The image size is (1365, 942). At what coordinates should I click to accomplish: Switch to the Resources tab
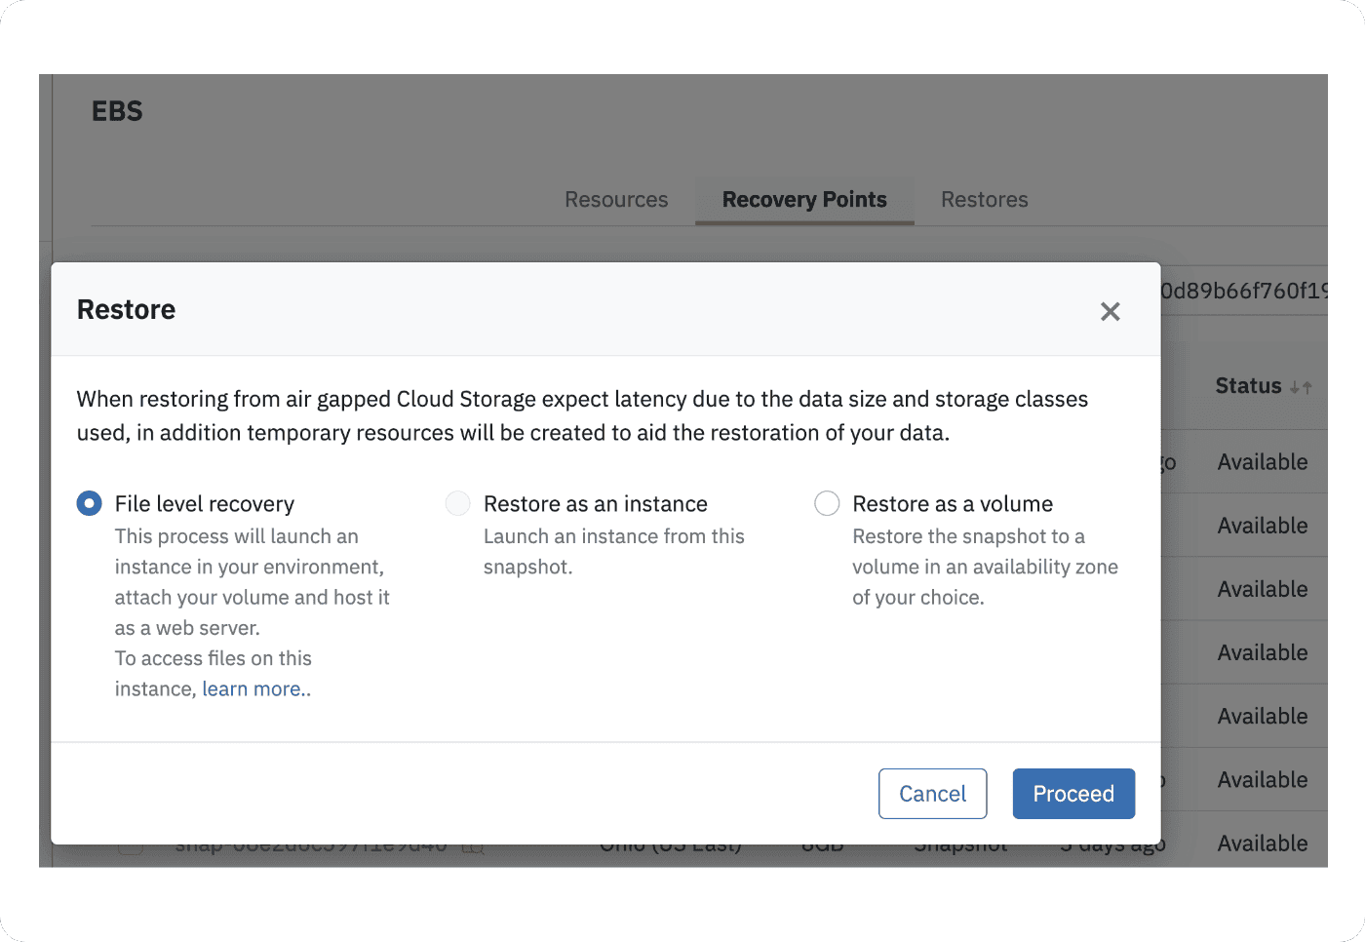[616, 200]
